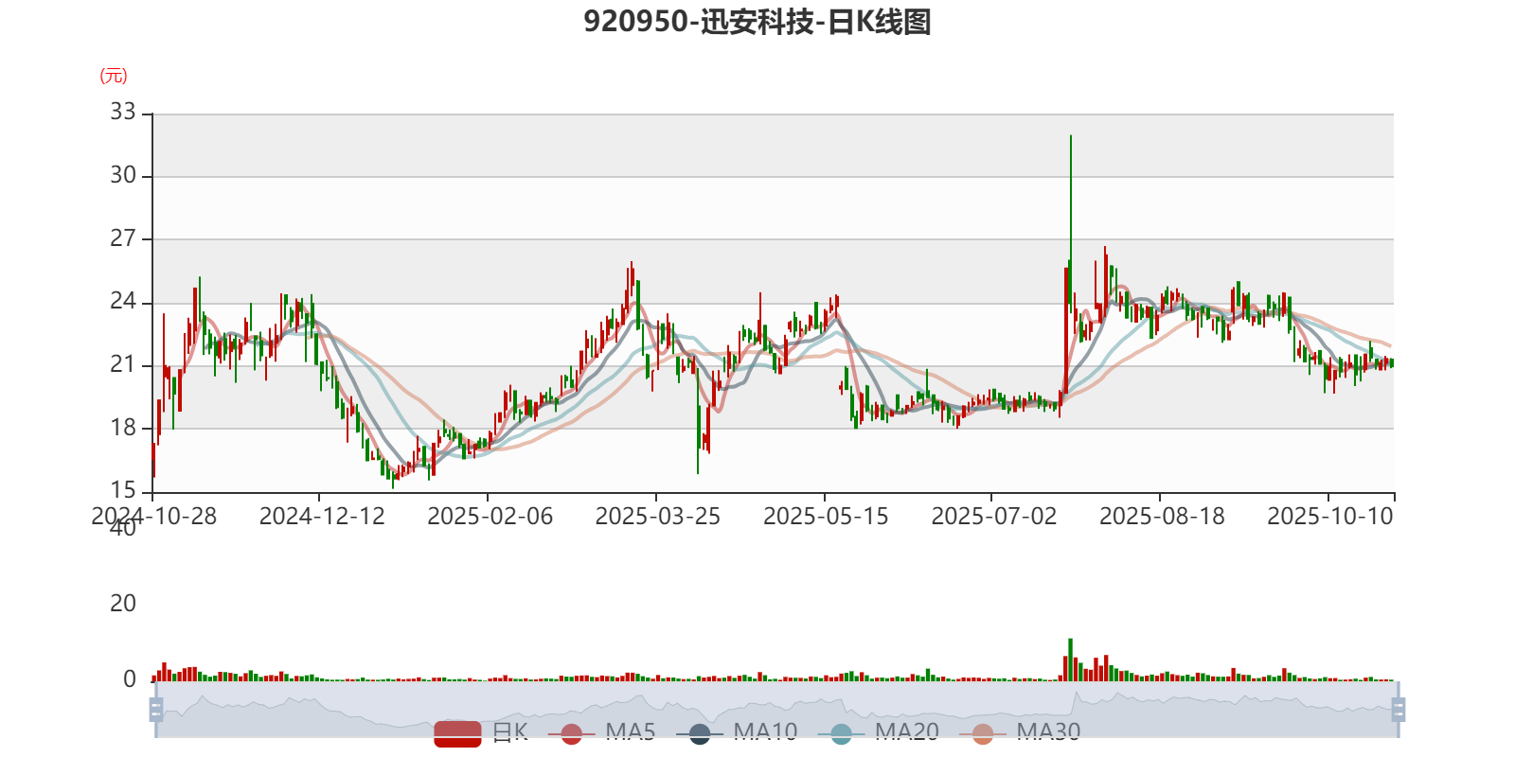Select the price axis label 21
This screenshot has width=1515, height=757.
pyautogui.click(x=123, y=364)
